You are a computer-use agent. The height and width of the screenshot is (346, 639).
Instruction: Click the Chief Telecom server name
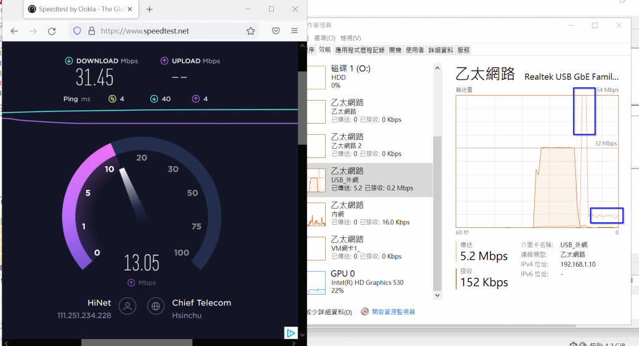tap(202, 303)
